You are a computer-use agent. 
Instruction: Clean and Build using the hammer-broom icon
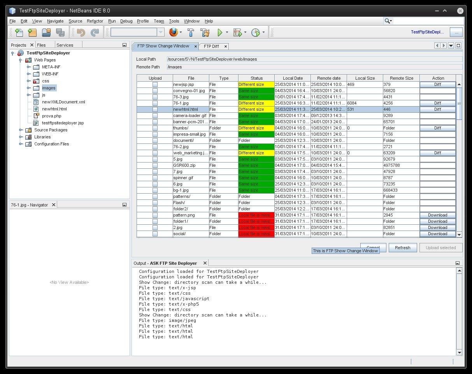point(205,32)
